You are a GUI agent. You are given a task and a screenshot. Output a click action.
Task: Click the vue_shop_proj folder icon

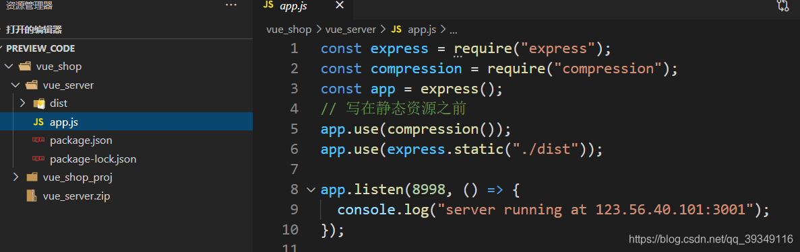(32, 177)
